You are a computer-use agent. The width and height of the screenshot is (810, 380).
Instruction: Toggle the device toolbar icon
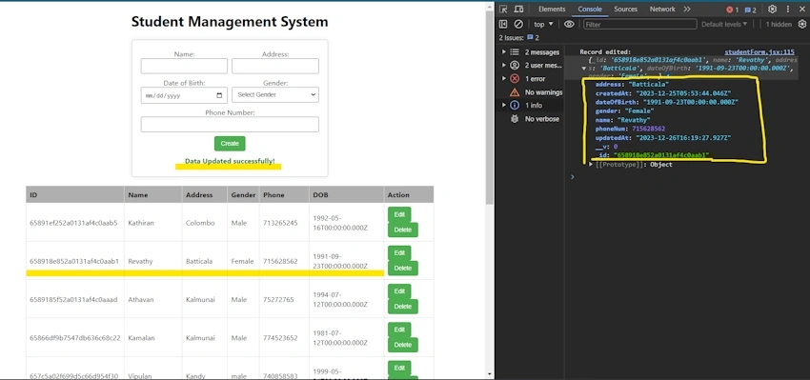pos(519,10)
